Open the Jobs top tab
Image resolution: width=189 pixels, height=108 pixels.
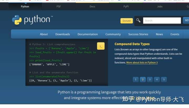pos(160,7)
